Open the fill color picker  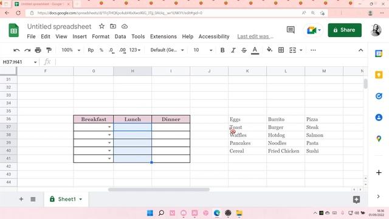[x=269, y=50]
